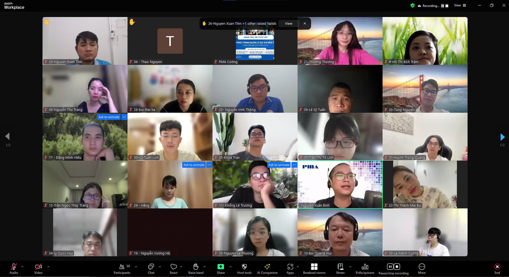509x277 pixels.
Task: Click the Recording... cloud indicator
Action: pyautogui.click(x=429, y=6)
